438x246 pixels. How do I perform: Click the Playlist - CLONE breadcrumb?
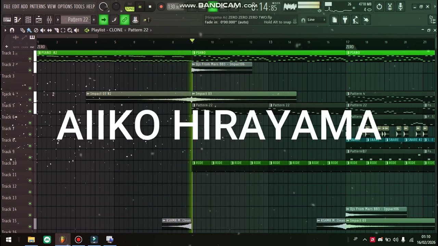pyautogui.click(x=107, y=30)
